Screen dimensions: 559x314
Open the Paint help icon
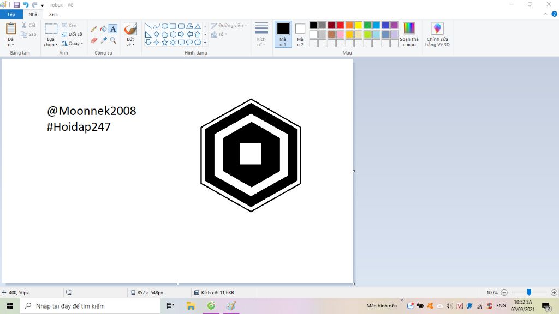[555, 14]
